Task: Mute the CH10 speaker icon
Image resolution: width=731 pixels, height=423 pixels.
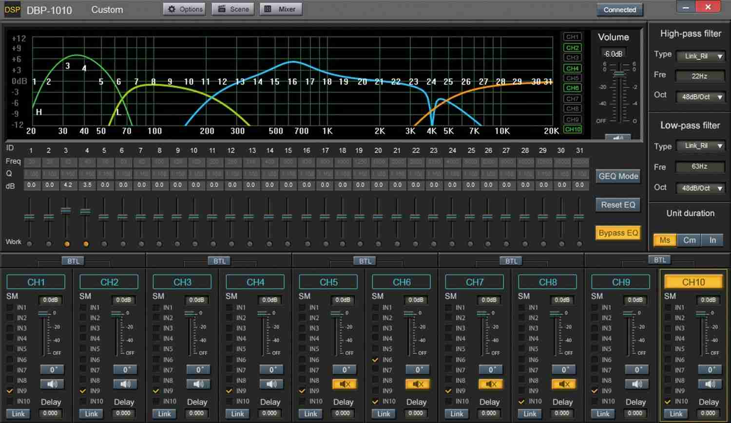Action: point(710,384)
